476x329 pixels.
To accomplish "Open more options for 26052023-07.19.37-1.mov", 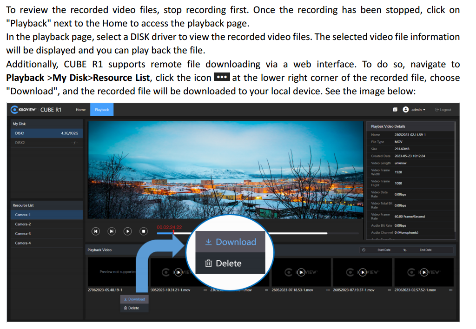I will point(389,290).
